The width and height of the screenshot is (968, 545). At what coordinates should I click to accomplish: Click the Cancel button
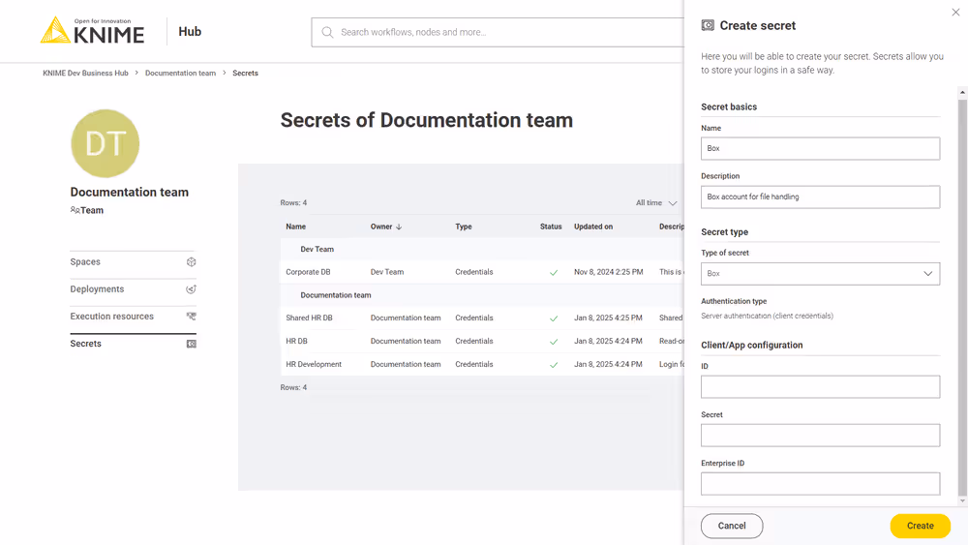732,526
